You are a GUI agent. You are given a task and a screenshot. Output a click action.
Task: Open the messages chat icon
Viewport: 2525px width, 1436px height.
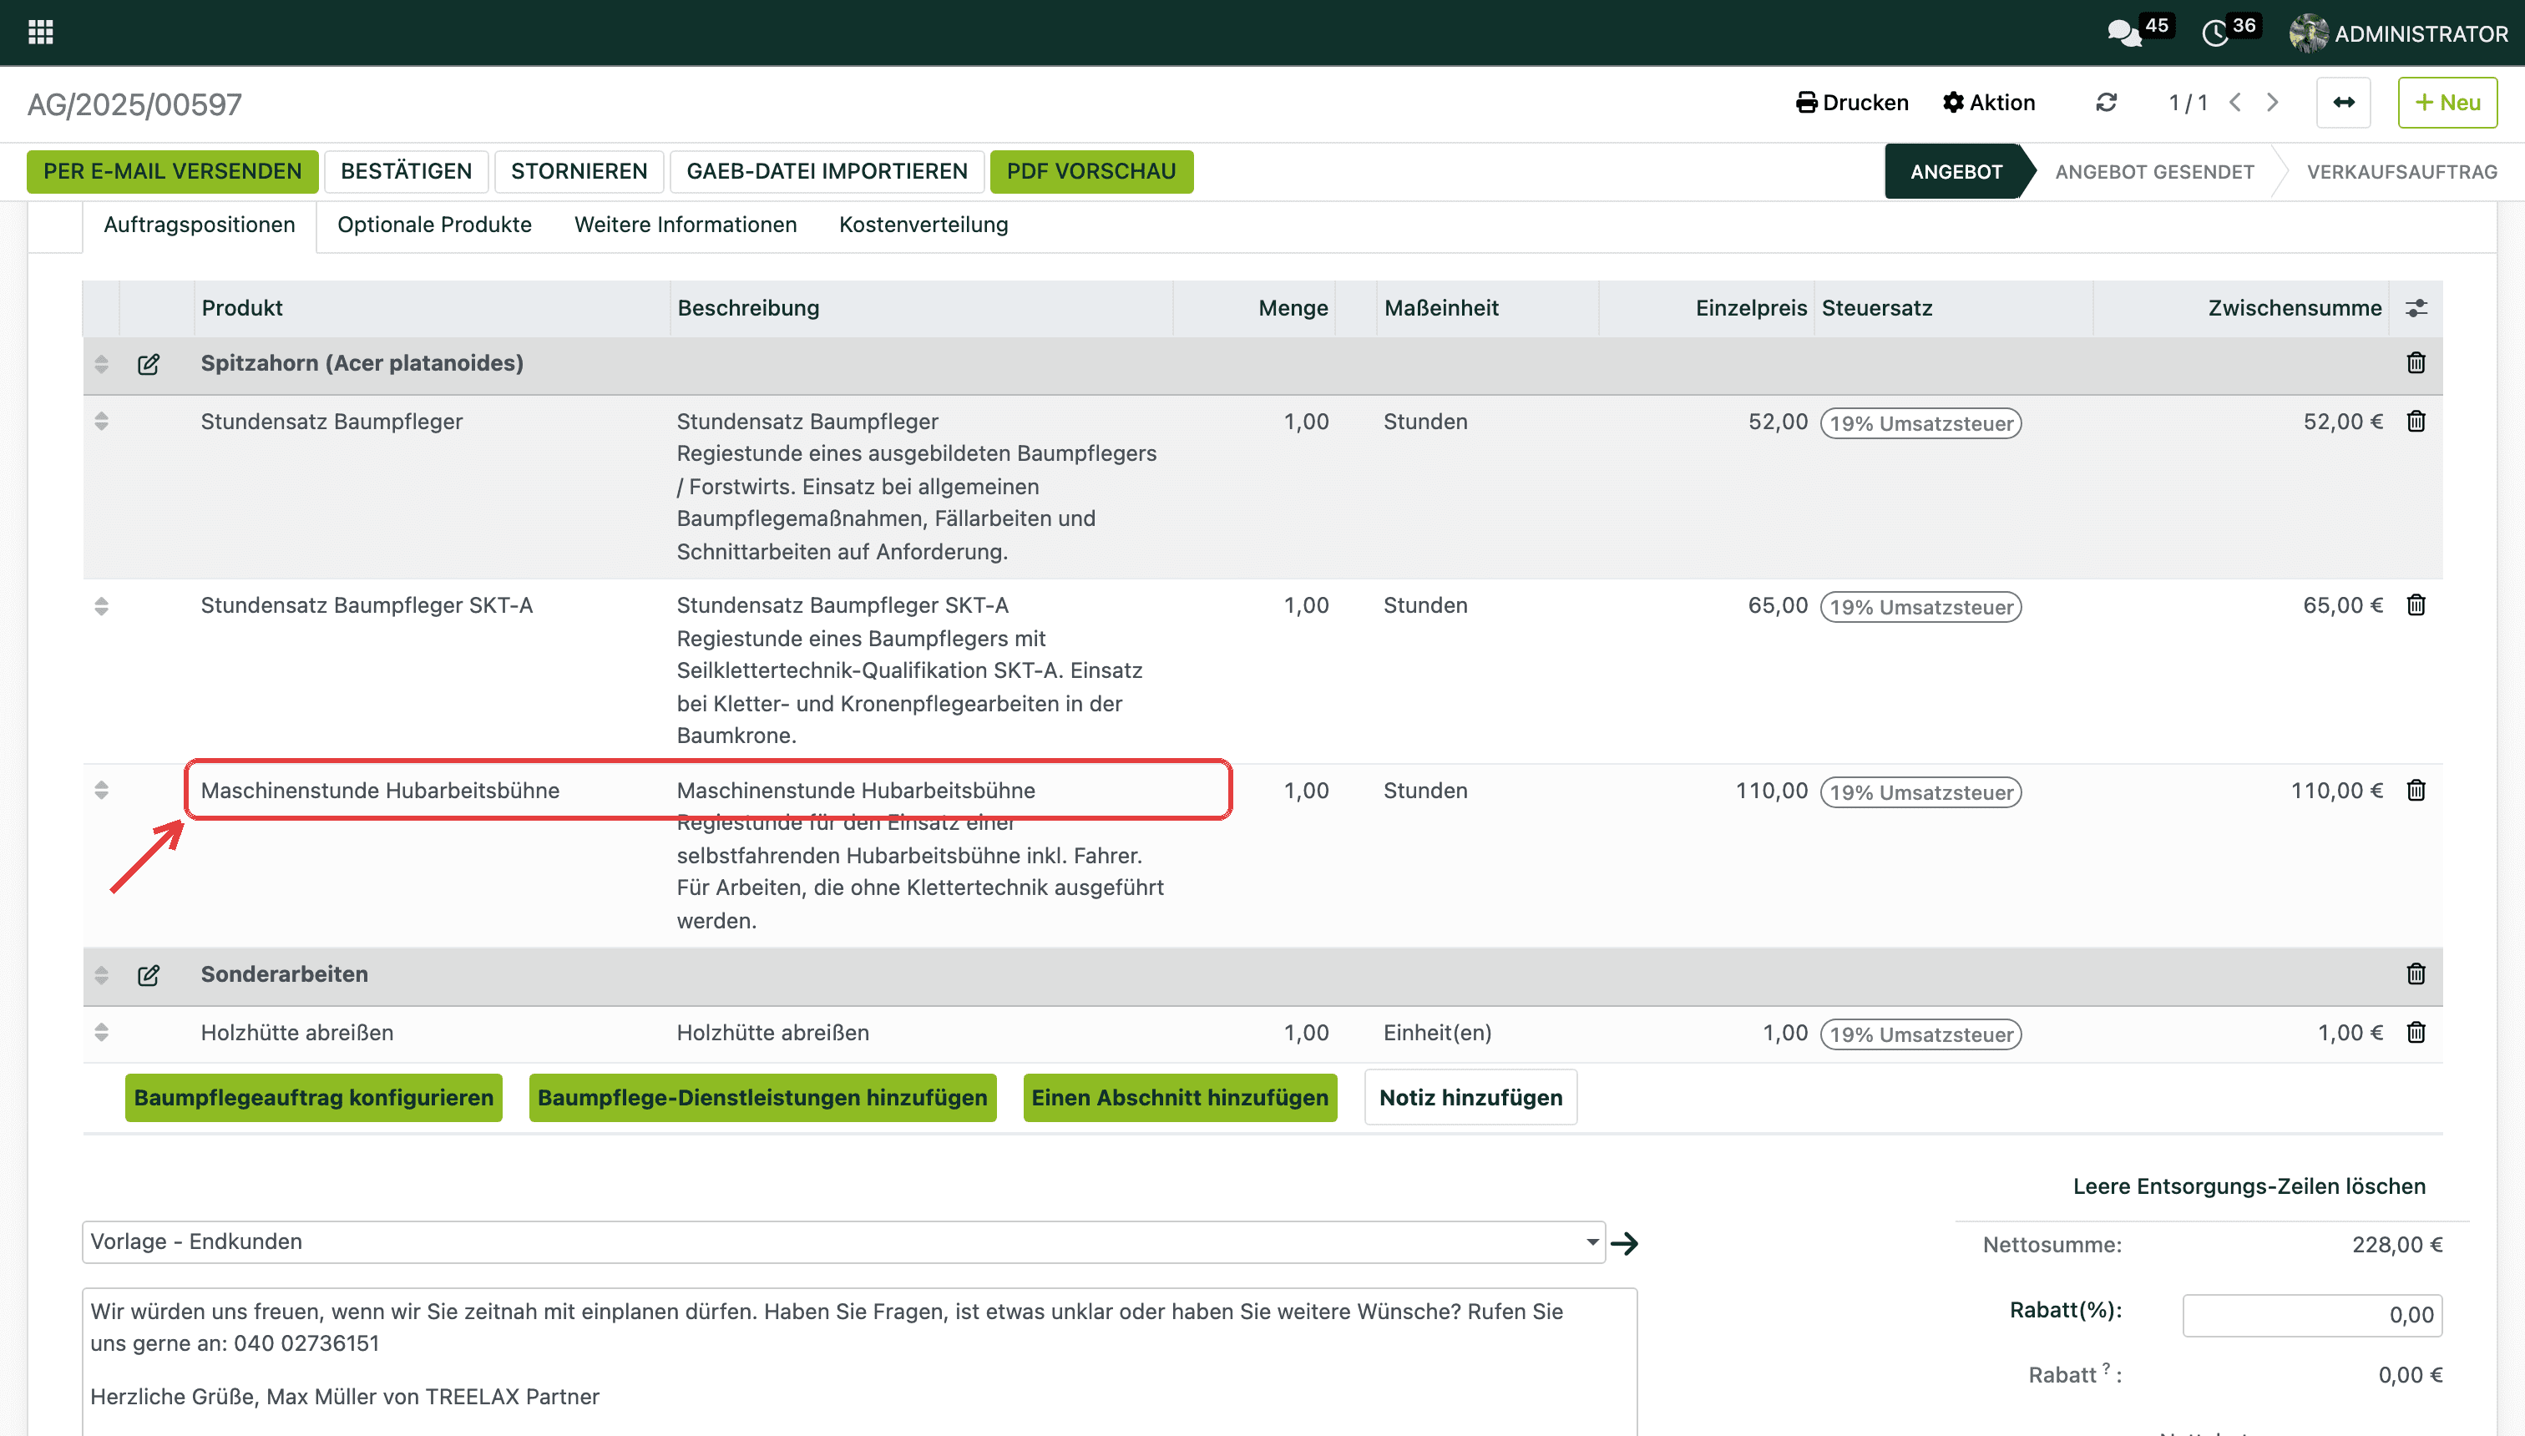pyautogui.click(x=2123, y=33)
